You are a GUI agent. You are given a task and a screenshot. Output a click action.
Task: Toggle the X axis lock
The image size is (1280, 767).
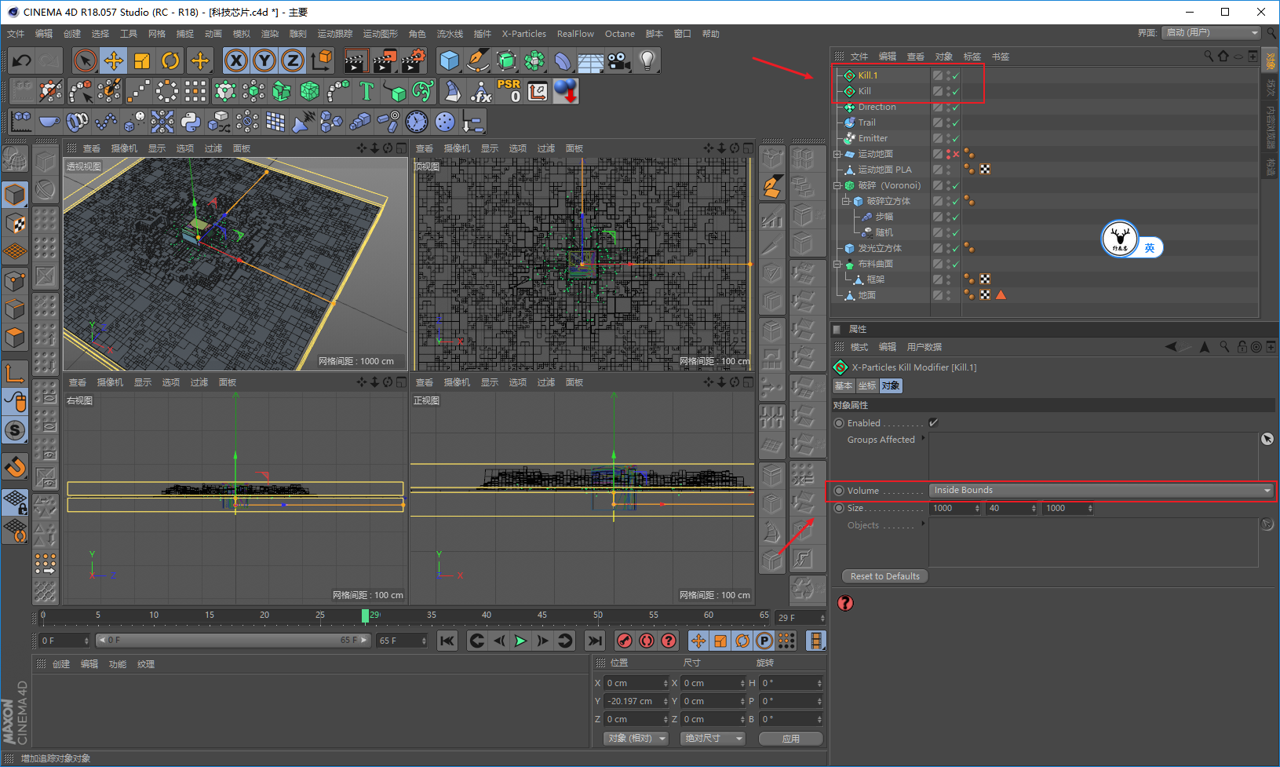coord(236,60)
